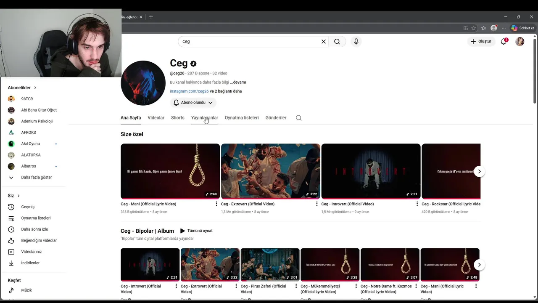This screenshot has width=538, height=303.
Task: Click the Sohbet et Copilot button
Action: tap(522, 28)
